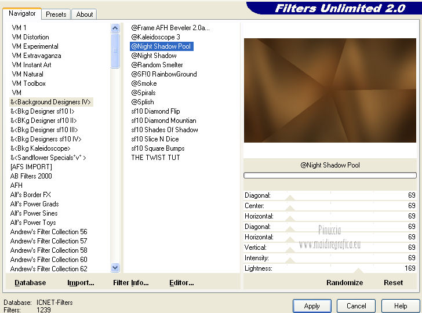Click the category list scroll up arrow
Image resolution: width=422 pixels, height=313 pixels.
click(115, 28)
